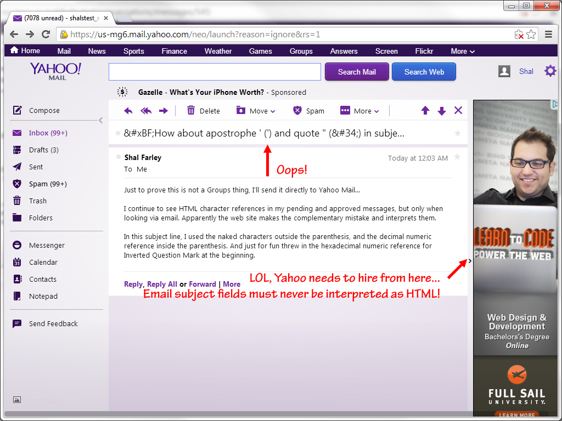Image resolution: width=562 pixels, height=421 pixels.
Task: Open the Chrome hamburger menu
Action: point(548,35)
